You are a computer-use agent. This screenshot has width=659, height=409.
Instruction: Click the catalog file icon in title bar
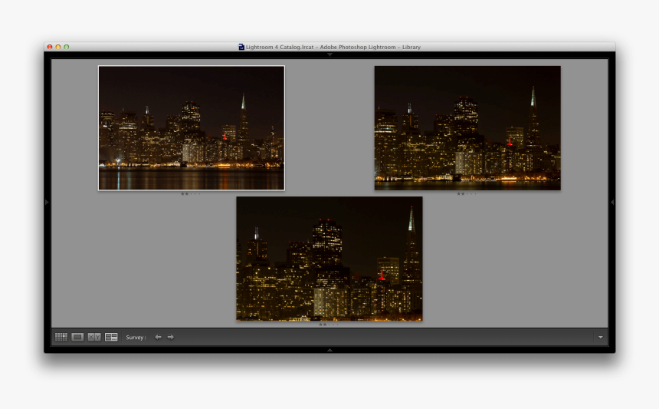[241, 47]
